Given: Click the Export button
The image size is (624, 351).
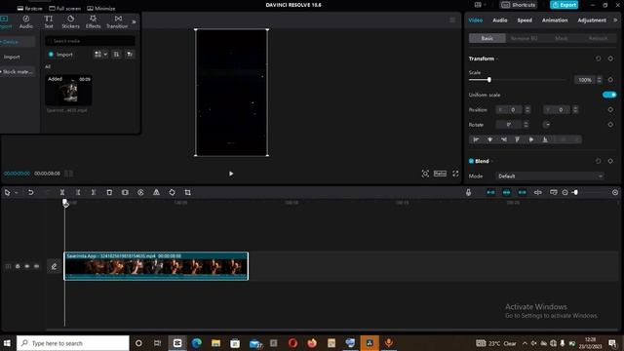Looking at the screenshot, I should (x=564, y=5).
